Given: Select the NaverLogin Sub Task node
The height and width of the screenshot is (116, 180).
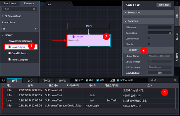Looking at the screenshot, I should (x=89, y=41).
